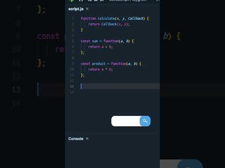225x168 pixels.
Task: Click the 'return a * b;' line
Action: tap(100, 69)
